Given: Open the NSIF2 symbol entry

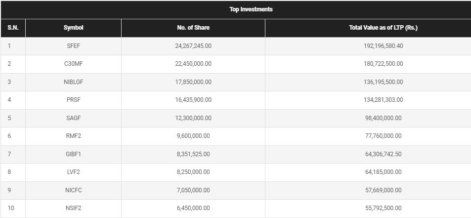Looking at the screenshot, I should tap(73, 208).
